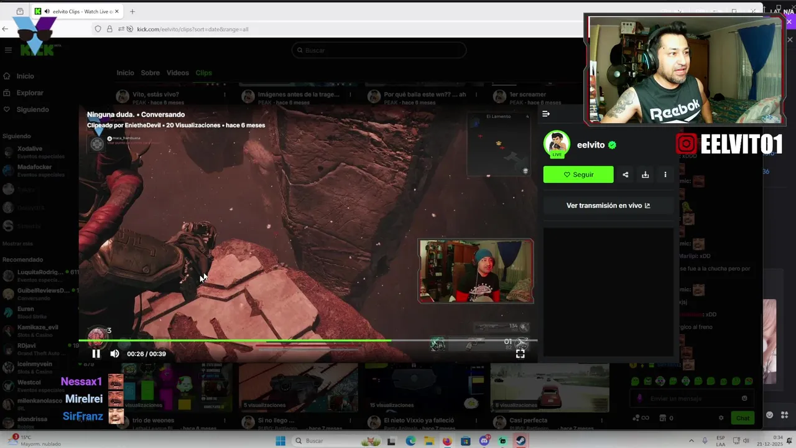
Task: Focus the Kick Buscar search field
Action: [379, 50]
